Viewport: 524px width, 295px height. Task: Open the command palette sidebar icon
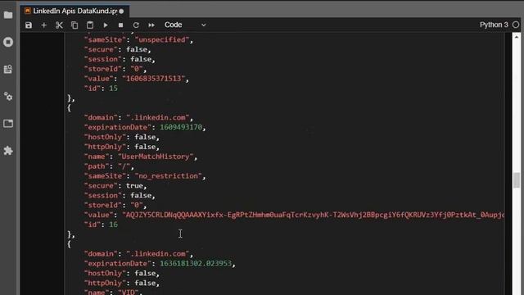(8, 69)
